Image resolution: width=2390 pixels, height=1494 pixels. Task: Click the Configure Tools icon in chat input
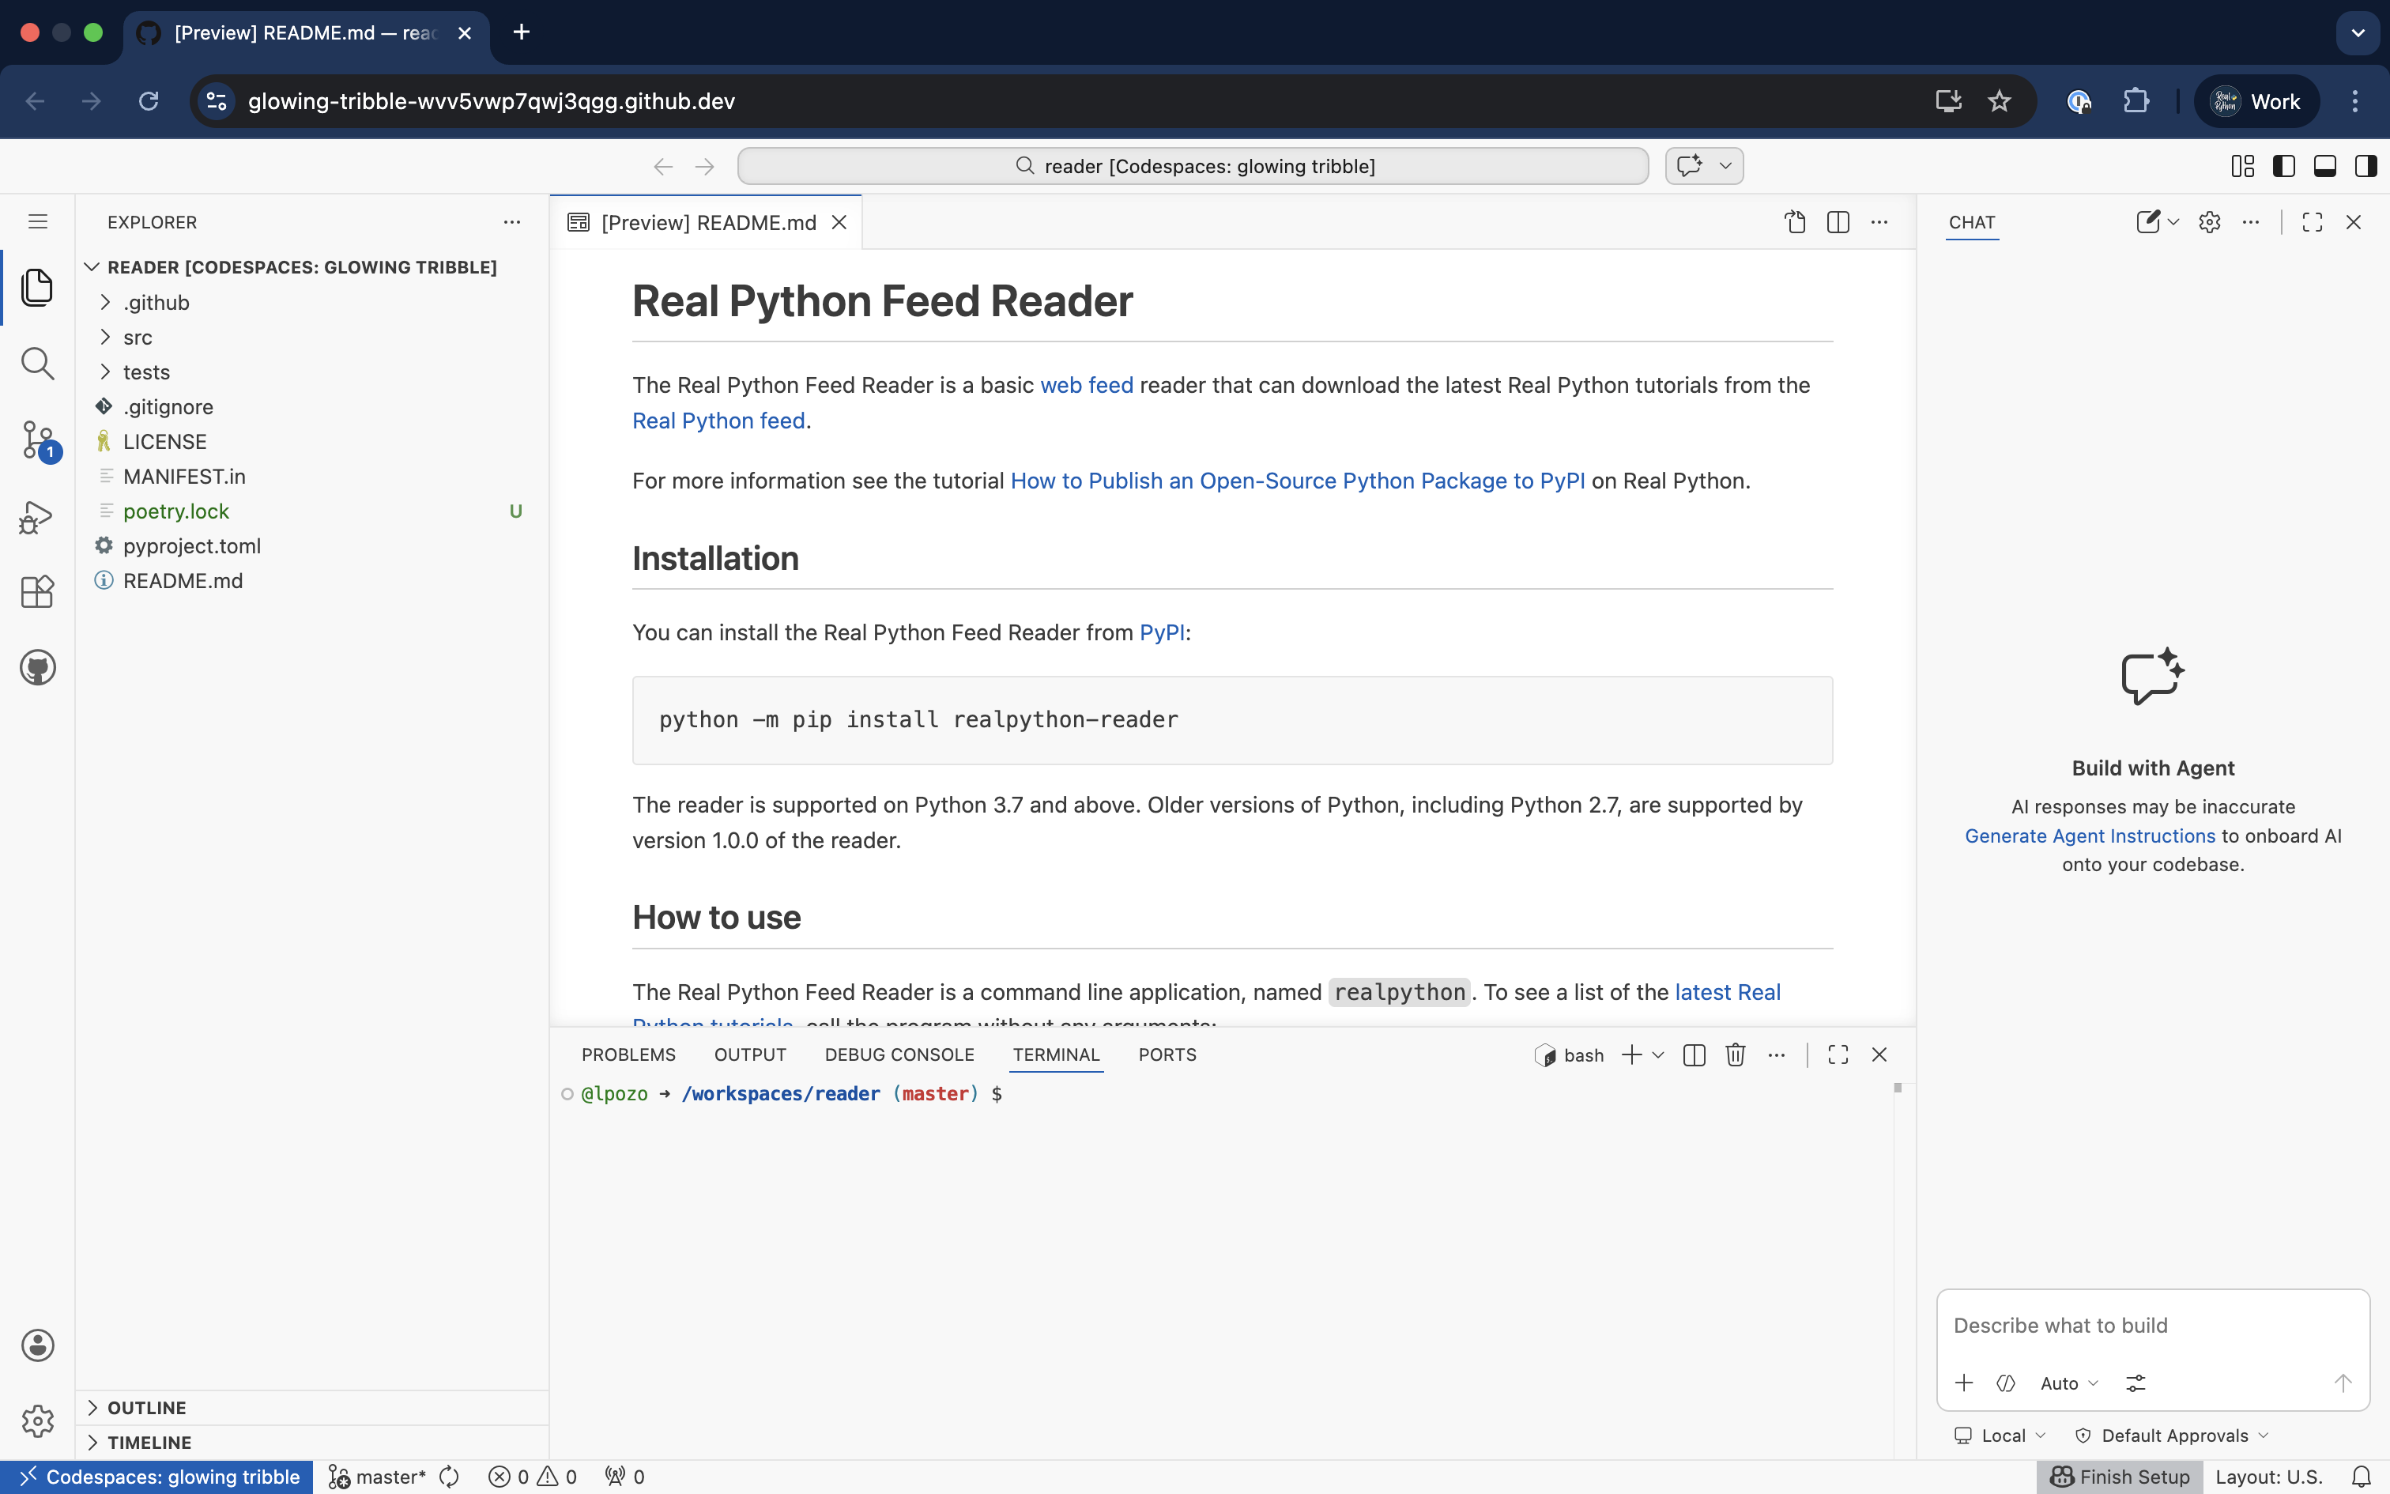[x=2136, y=1383]
